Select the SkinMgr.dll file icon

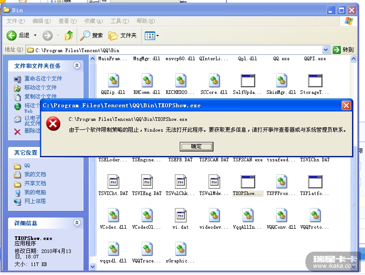(x=281, y=80)
